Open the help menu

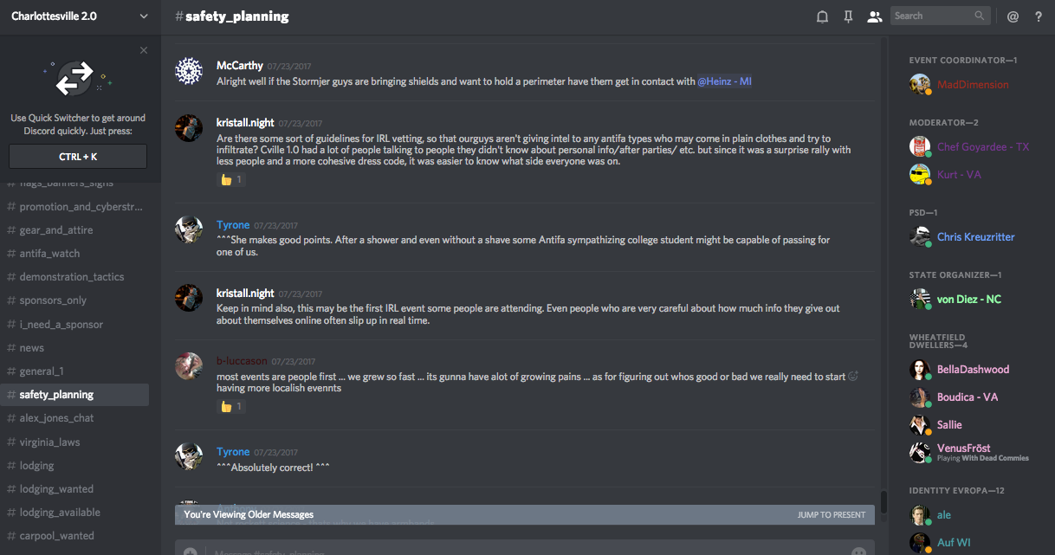[1039, 16]
